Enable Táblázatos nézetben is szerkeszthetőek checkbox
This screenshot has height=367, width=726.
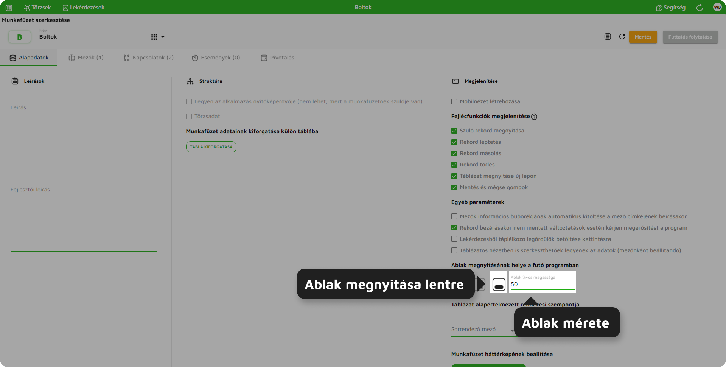(x=454, y=250)
